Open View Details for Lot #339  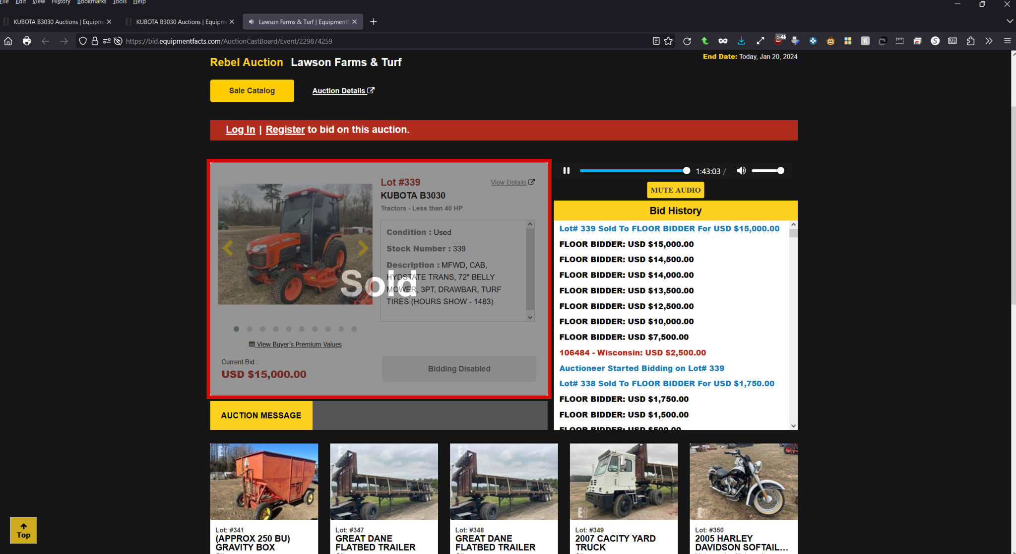pyautogui.click(x=512, y=182)
